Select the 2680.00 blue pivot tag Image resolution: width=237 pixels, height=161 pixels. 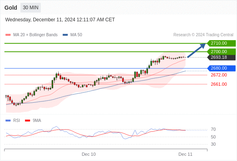tap(221, 68)
